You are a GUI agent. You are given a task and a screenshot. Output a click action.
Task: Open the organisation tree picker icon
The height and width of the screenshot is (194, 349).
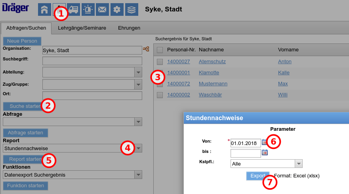pyautogui.click(x=146, y=49)
